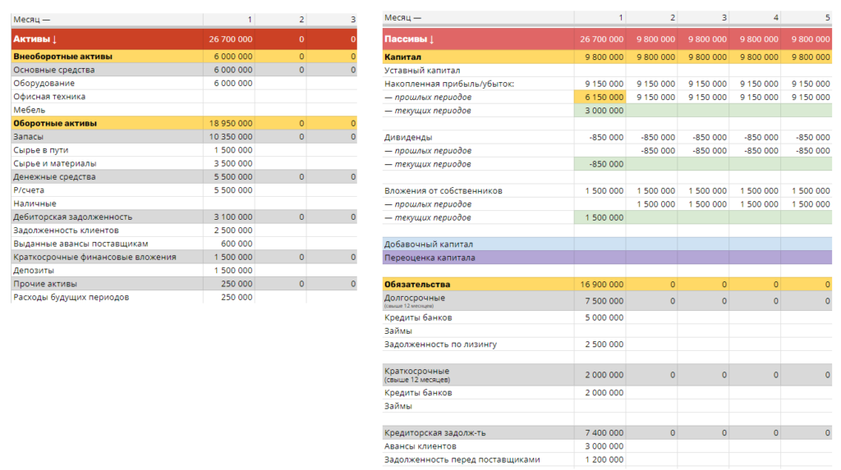Select the "Оборотные активы" row label
The height and width of the screenshot is (470, 841).
point(55,123)
